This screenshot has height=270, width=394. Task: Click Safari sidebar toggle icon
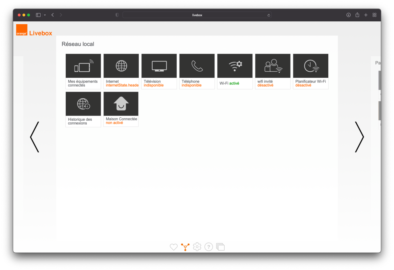coord(38,15)
